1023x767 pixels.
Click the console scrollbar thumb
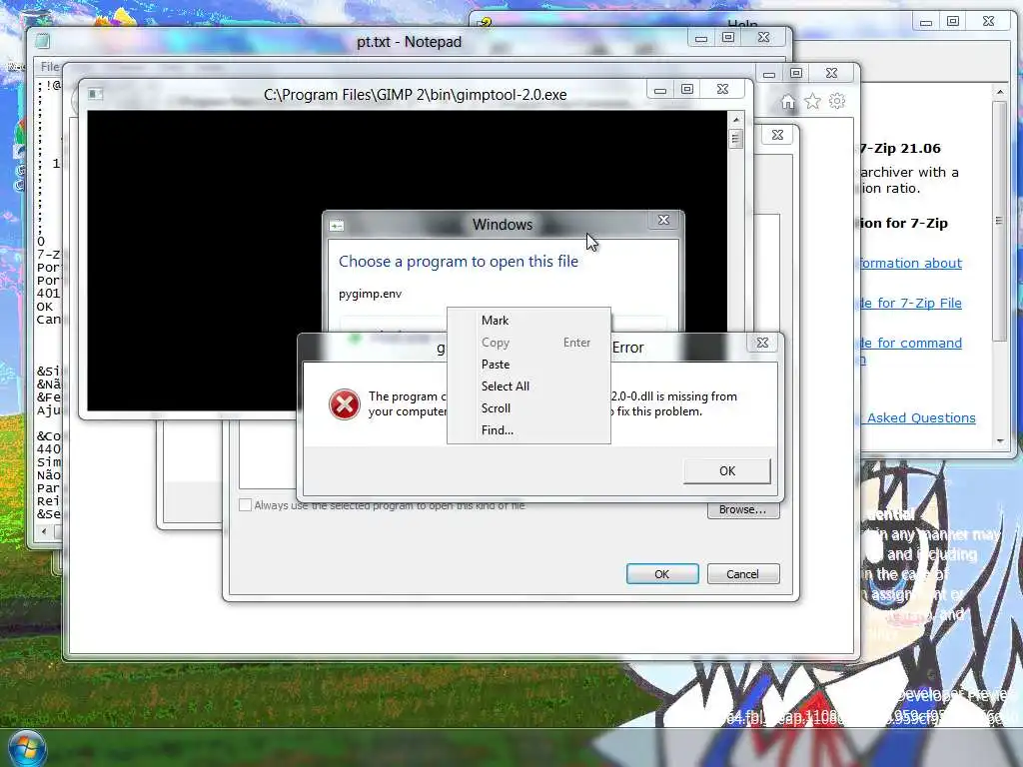coord(736,139)
